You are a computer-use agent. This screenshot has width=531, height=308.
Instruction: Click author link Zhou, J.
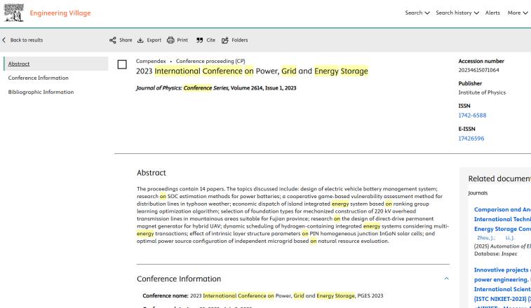(486, 238)
